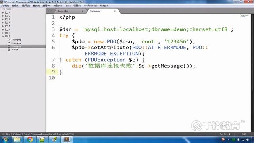254x143 pixels.
Task: Click line number 3 in gutter
Action: [x=53, y=29]
